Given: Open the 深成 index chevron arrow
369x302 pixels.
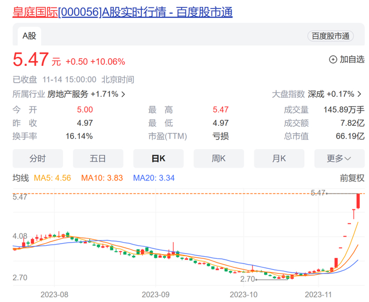Looking at the screenshot, I should tap(360, 94).
